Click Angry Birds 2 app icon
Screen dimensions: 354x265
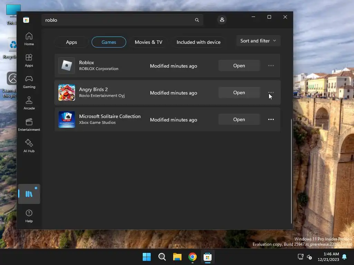point(67,92)
